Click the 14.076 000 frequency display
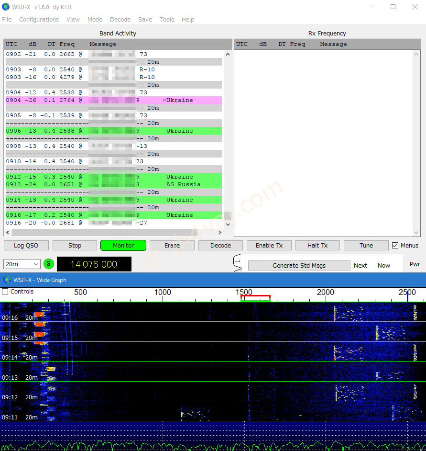The width and height of the screenshot is (426, 451). point(94,264)
